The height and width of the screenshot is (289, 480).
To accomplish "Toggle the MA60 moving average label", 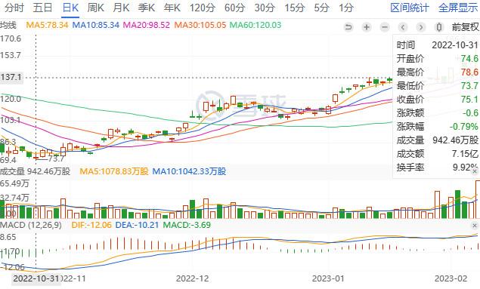I will [255, 25].
